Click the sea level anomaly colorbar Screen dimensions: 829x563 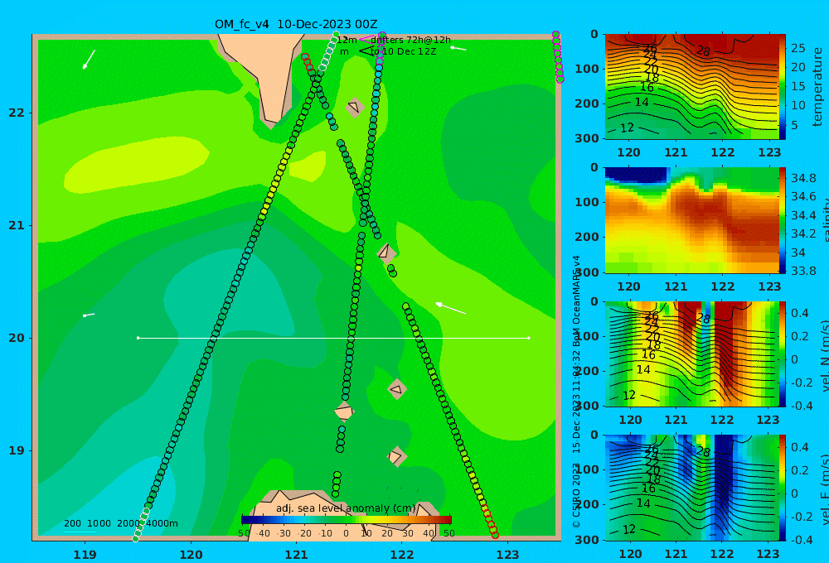(347, 520)
